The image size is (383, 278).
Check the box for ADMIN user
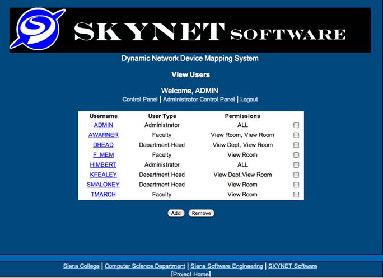pos(296,125)
